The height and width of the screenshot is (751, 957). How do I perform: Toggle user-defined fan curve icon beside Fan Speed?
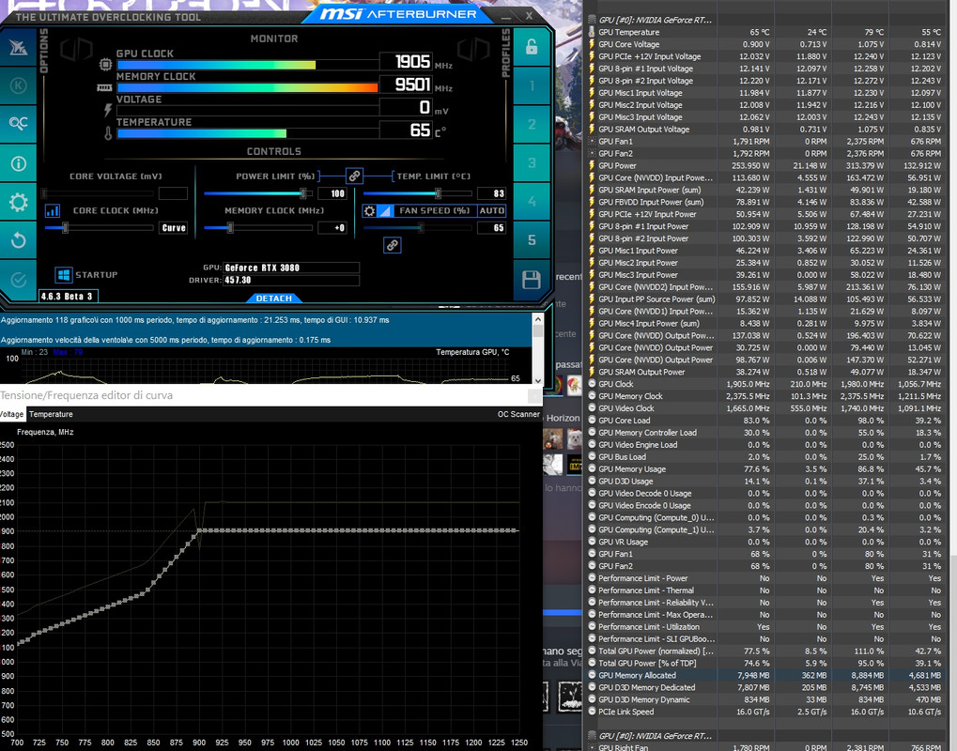click(384, 211)
